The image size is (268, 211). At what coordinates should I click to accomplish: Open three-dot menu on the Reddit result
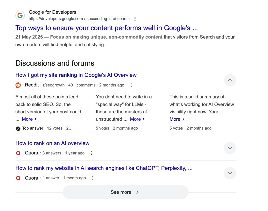click(x=131, y=85)
